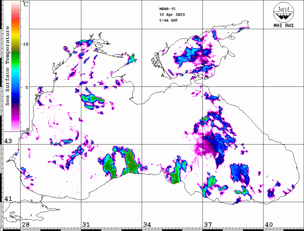Click the MHI RAS circular logo
Viewport: 304px width, 231px height.
click(283, 12)
